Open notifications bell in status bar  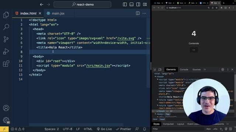[x=145, y=129]
